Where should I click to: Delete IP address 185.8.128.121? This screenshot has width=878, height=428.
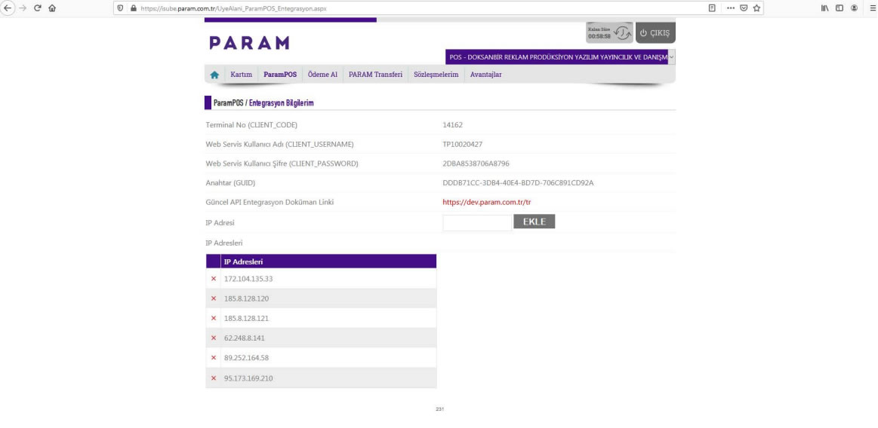click(214, 318)
